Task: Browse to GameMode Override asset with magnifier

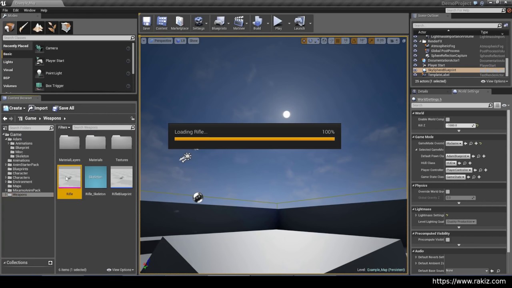Action: pyautogui.click(x=471, y=143)
